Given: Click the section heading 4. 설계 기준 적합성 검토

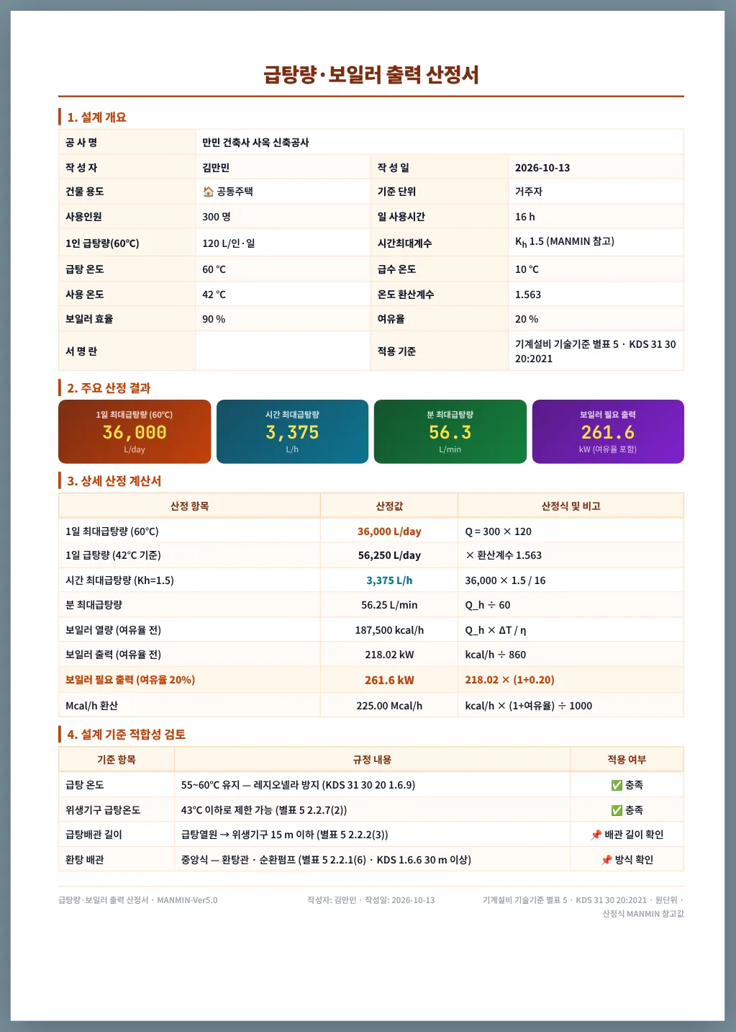Looking at the screenshot, I should tap(126, 734).
